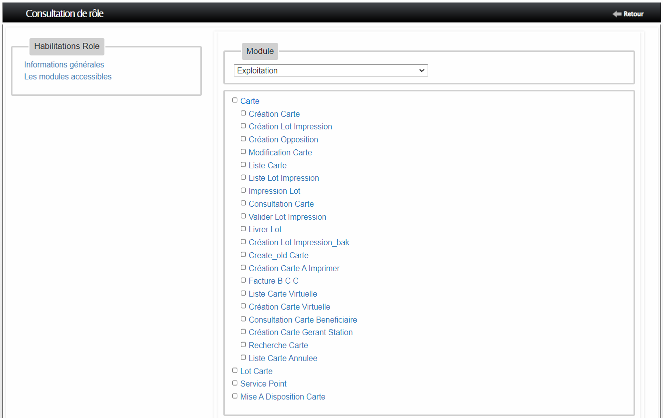The height and width of the screenshot is (418, 663).
Task: Check the Création Carte checkbox
Action: click(x=243, y=113)
